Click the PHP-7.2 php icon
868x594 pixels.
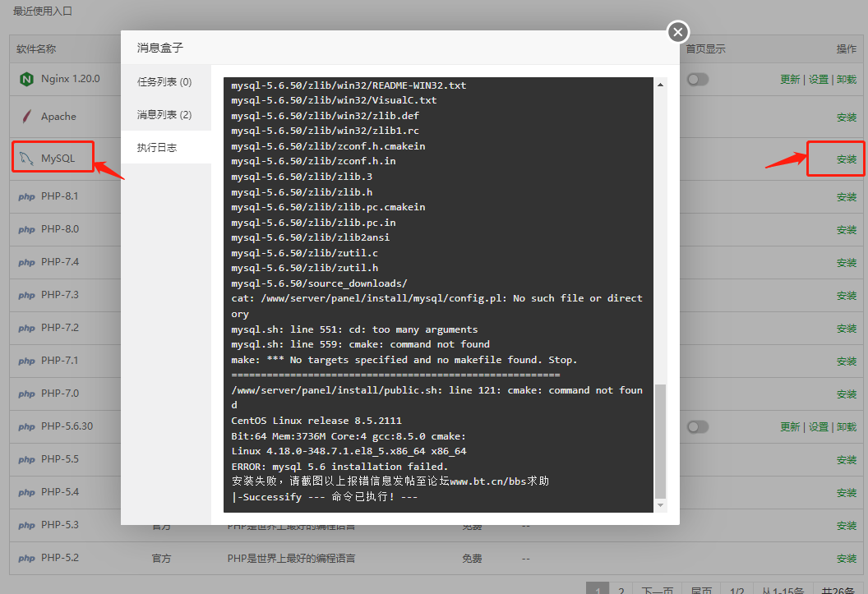pos(26,328)
